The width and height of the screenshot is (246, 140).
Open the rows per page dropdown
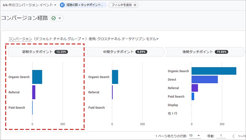tap(194, 135)
